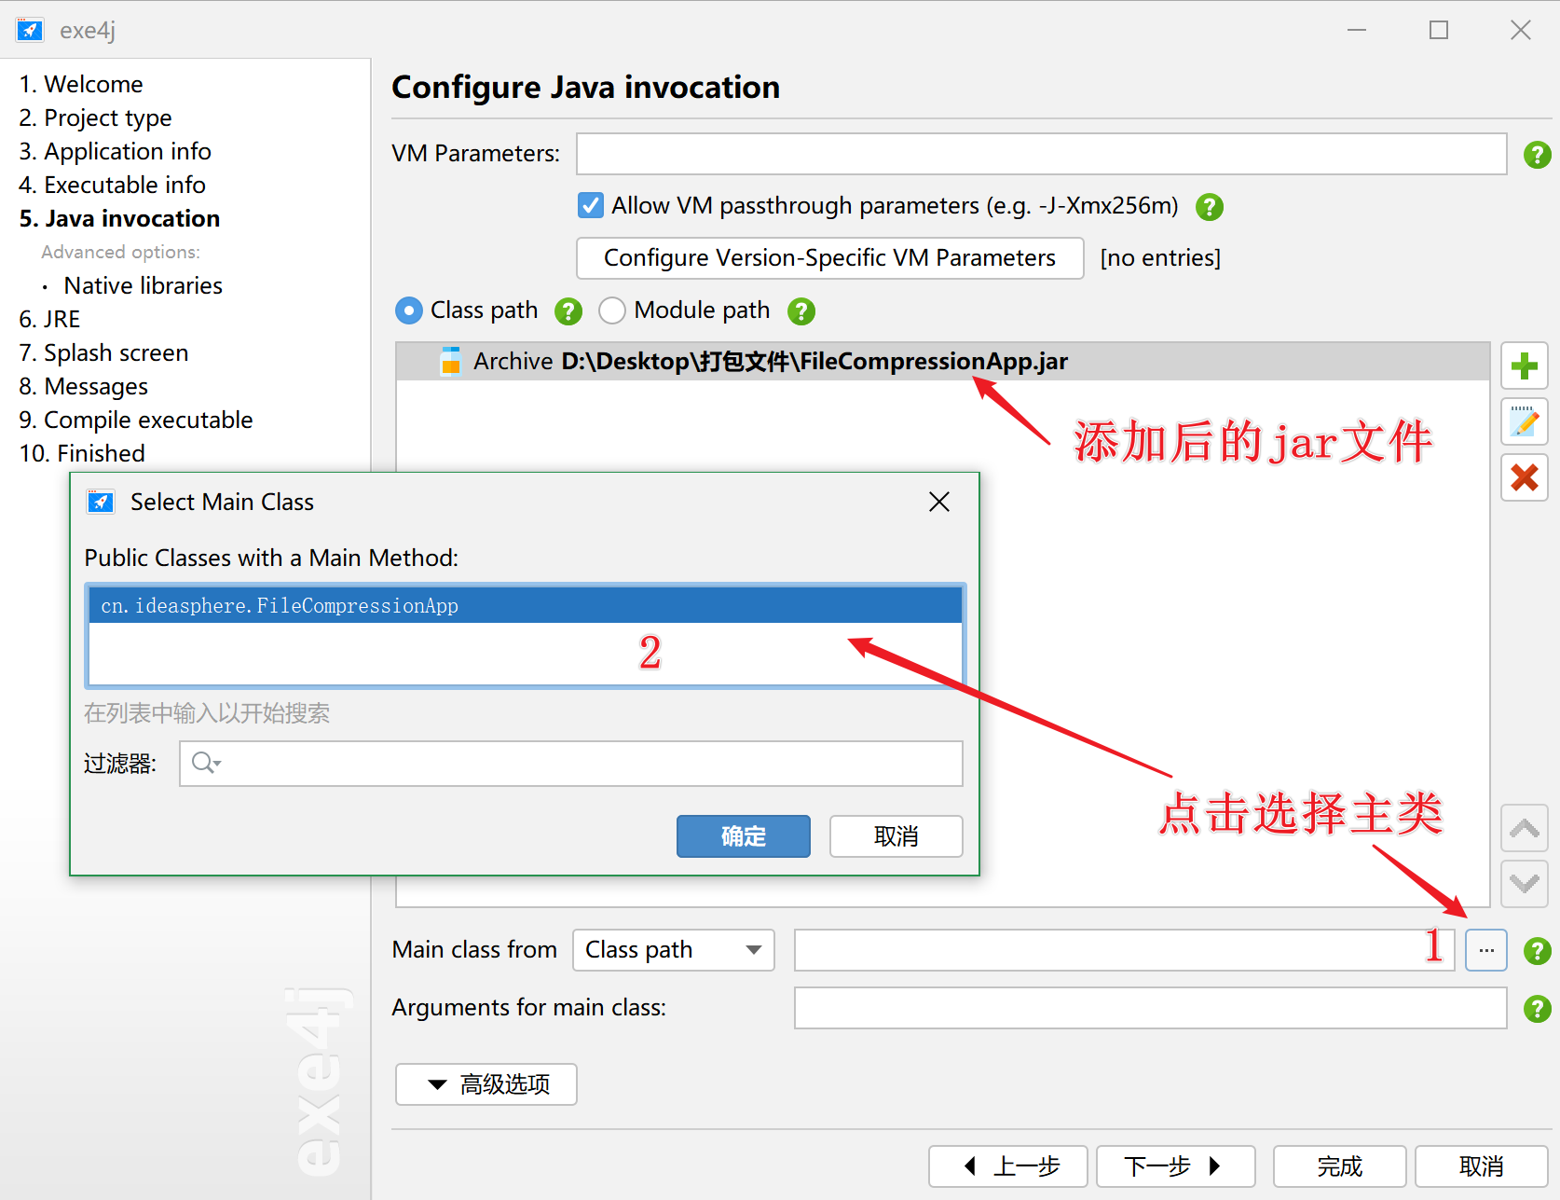Click Configure Version-Specific VM Parameters button
Image resolution: width=1560 pixels, height=1200 pixels.
click(x=830, y=258)
